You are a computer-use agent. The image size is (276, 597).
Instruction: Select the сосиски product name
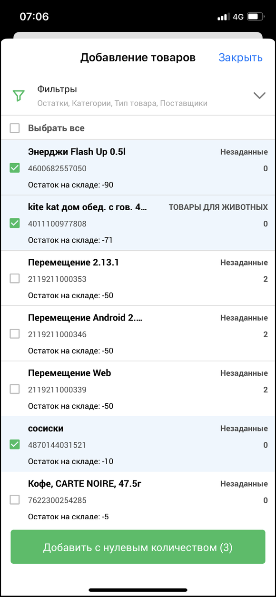tap(46, 429)
